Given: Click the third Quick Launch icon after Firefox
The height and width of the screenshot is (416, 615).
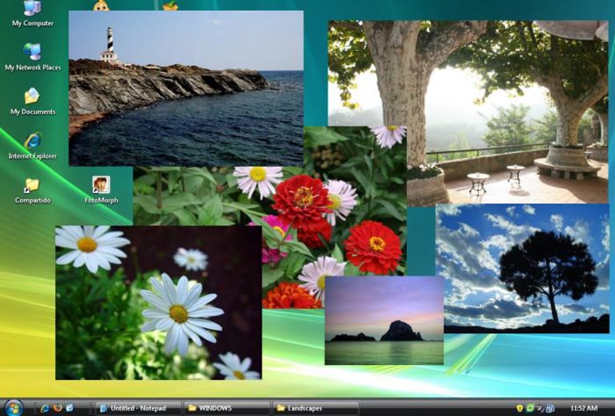Looking at the screenshot, I should pos(70,408).
